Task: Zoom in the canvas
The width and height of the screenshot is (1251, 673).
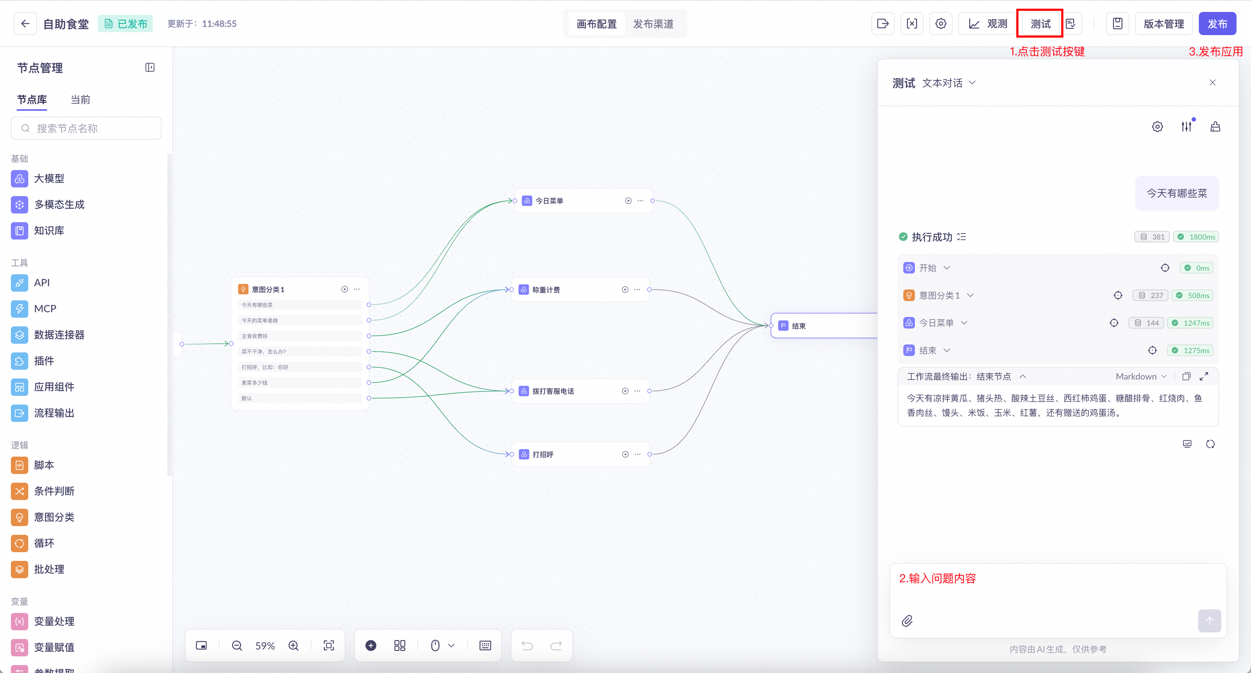Action: [x=293, y=646]
